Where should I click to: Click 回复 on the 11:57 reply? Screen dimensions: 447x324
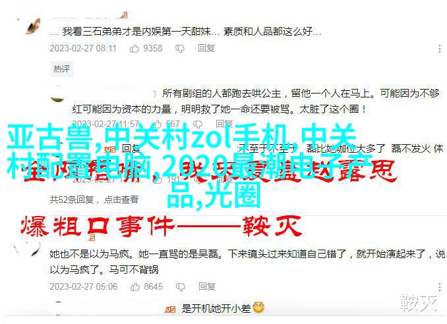[224, 124]
